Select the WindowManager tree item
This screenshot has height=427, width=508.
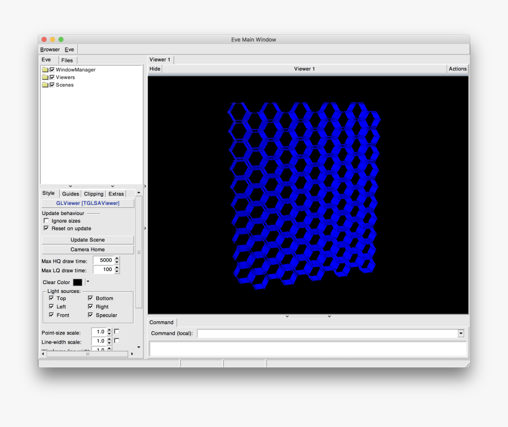[x=76, y=70]
